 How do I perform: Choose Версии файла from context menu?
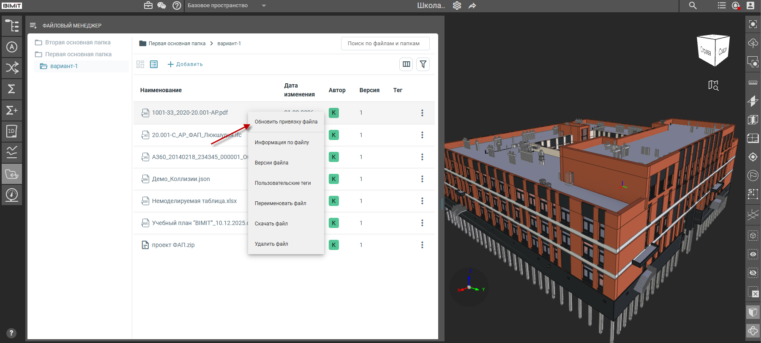(x=286, y=163)
